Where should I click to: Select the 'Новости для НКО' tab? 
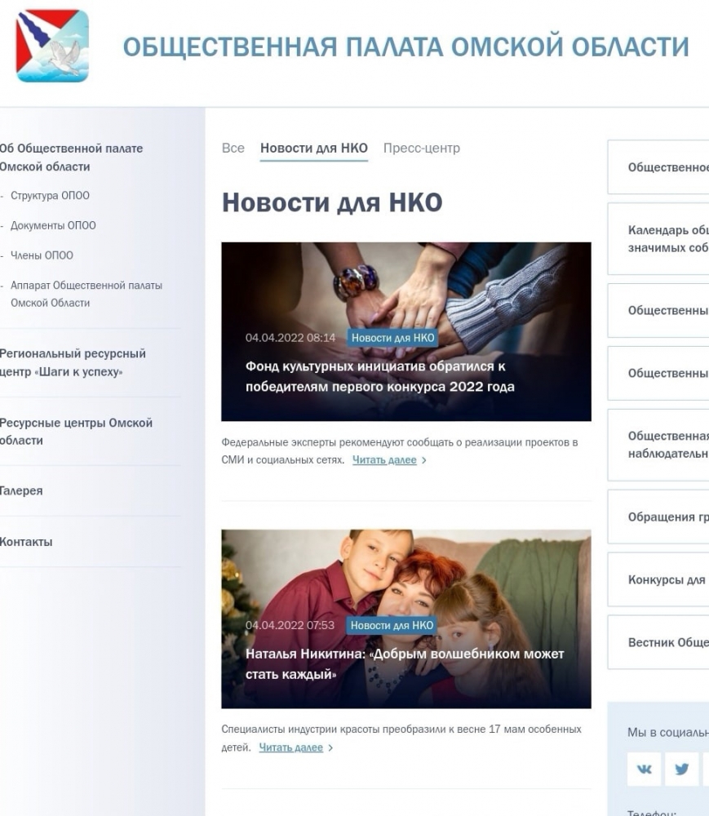tap(313, 149)
